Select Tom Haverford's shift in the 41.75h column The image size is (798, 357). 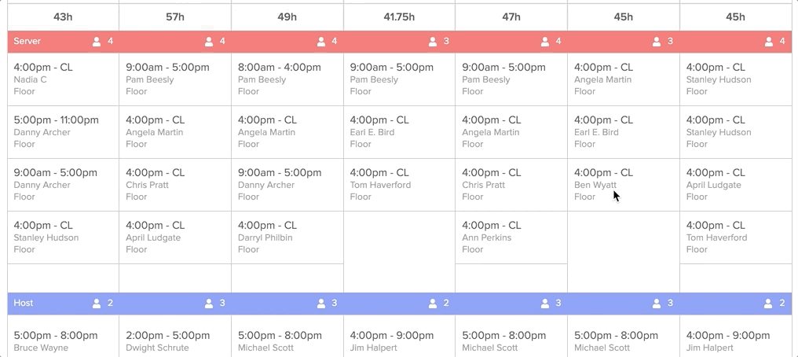click(x=399, y=185)
